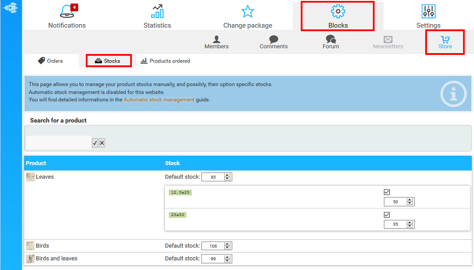Viewport: 474px width, 270px height.
Task: Focus the product search input field
Action: [59, 143]
